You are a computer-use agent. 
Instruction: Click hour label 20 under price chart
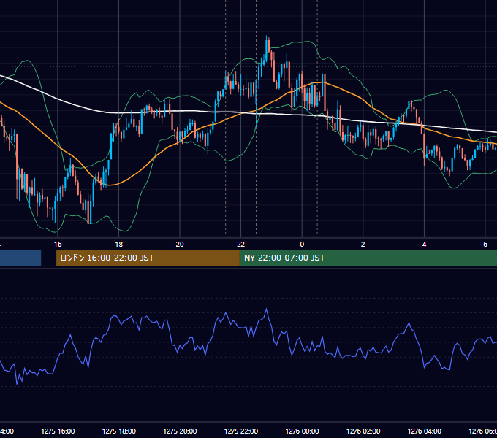click(180, 245)
